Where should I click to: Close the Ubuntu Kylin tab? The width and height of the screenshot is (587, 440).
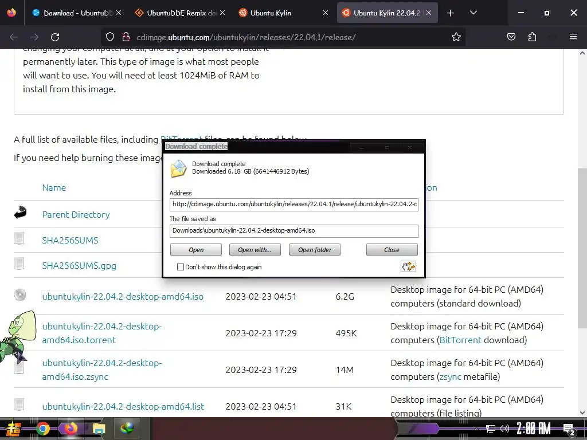pos(326,13)
